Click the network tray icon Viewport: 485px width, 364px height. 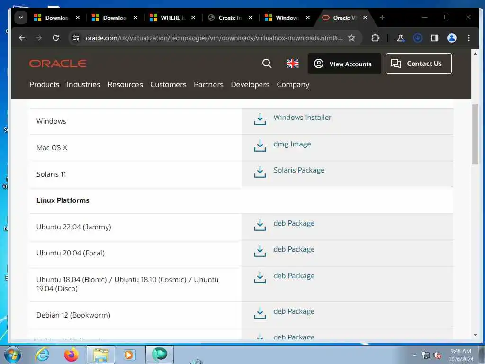[x=426, y=355]
